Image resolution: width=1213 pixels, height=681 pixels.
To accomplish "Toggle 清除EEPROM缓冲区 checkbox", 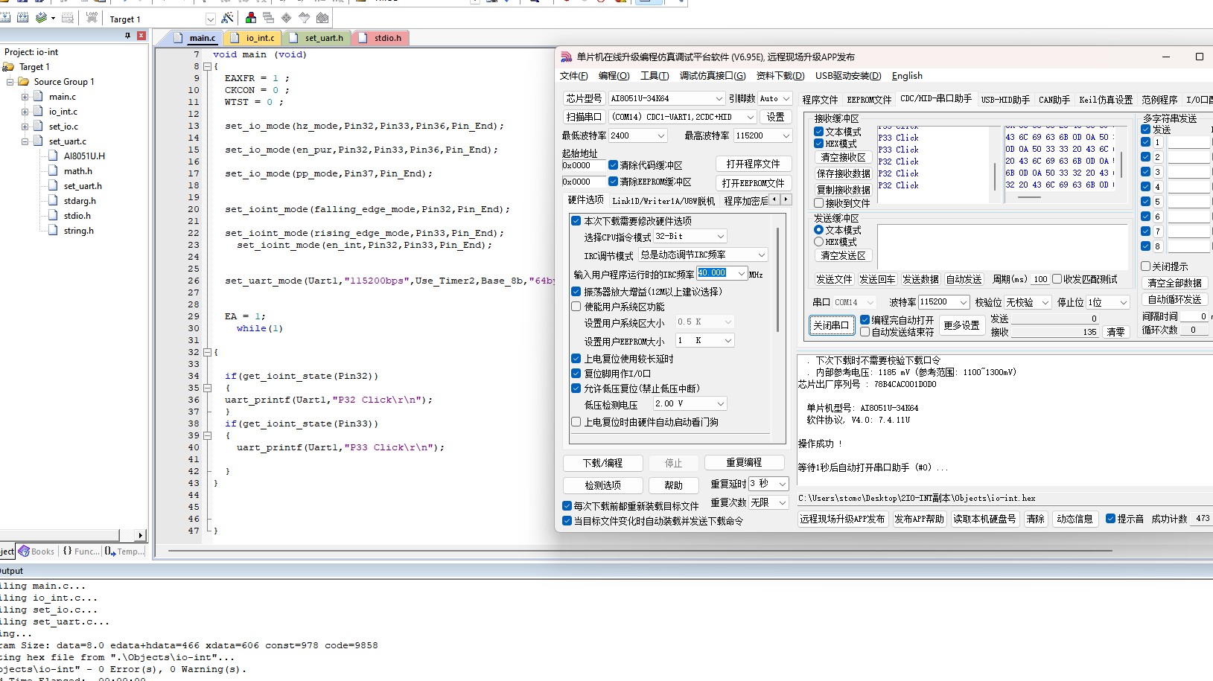I will (x=613, y=182).
